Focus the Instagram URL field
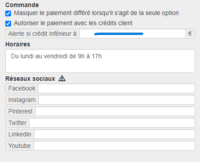This screenshot has height=162, width=200. point(117,100)
